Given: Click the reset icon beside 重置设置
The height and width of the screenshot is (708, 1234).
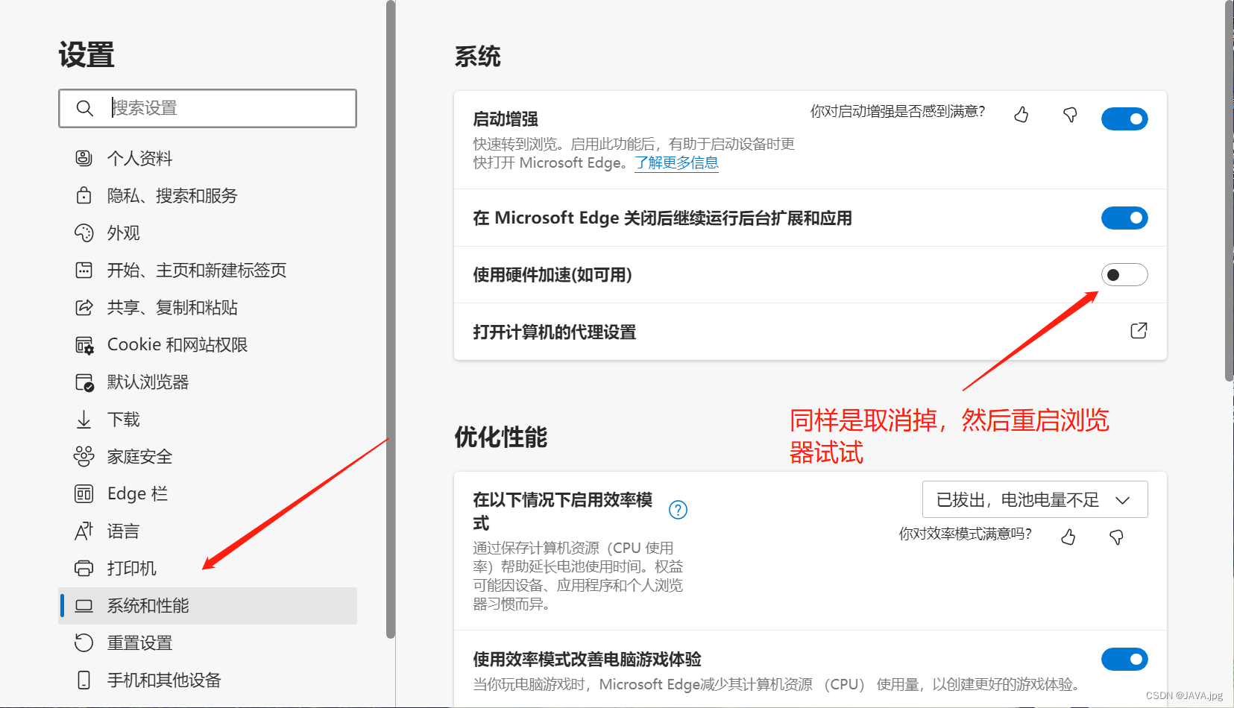Looking at the screenshot, I should coord(84,642).
